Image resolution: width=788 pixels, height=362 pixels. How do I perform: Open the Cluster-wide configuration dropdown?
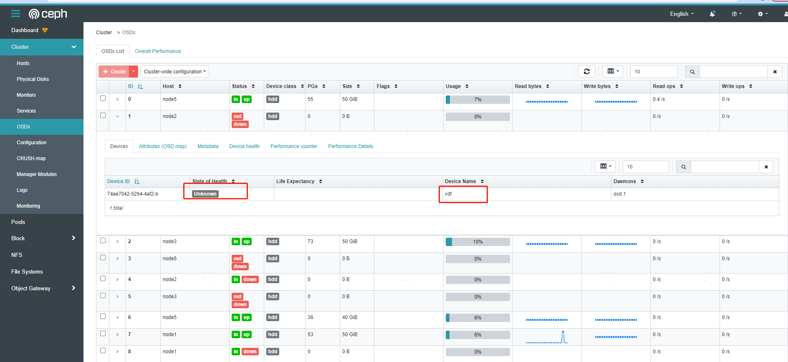pyautogui.click(x=175, y=72)
